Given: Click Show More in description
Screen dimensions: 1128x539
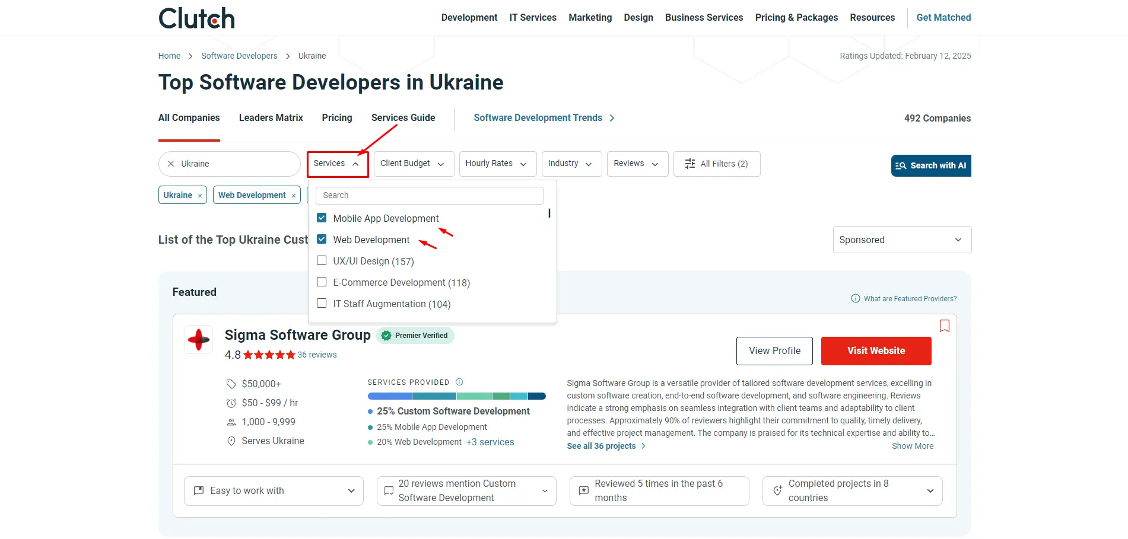Looking at the screenshot, I should 913,446.
